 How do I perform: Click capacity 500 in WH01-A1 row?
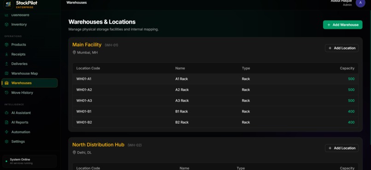coord(351,79)
